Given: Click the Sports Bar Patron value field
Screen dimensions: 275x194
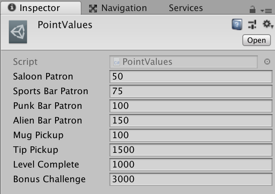Looking at the screenshot, I should click(191, 91).
